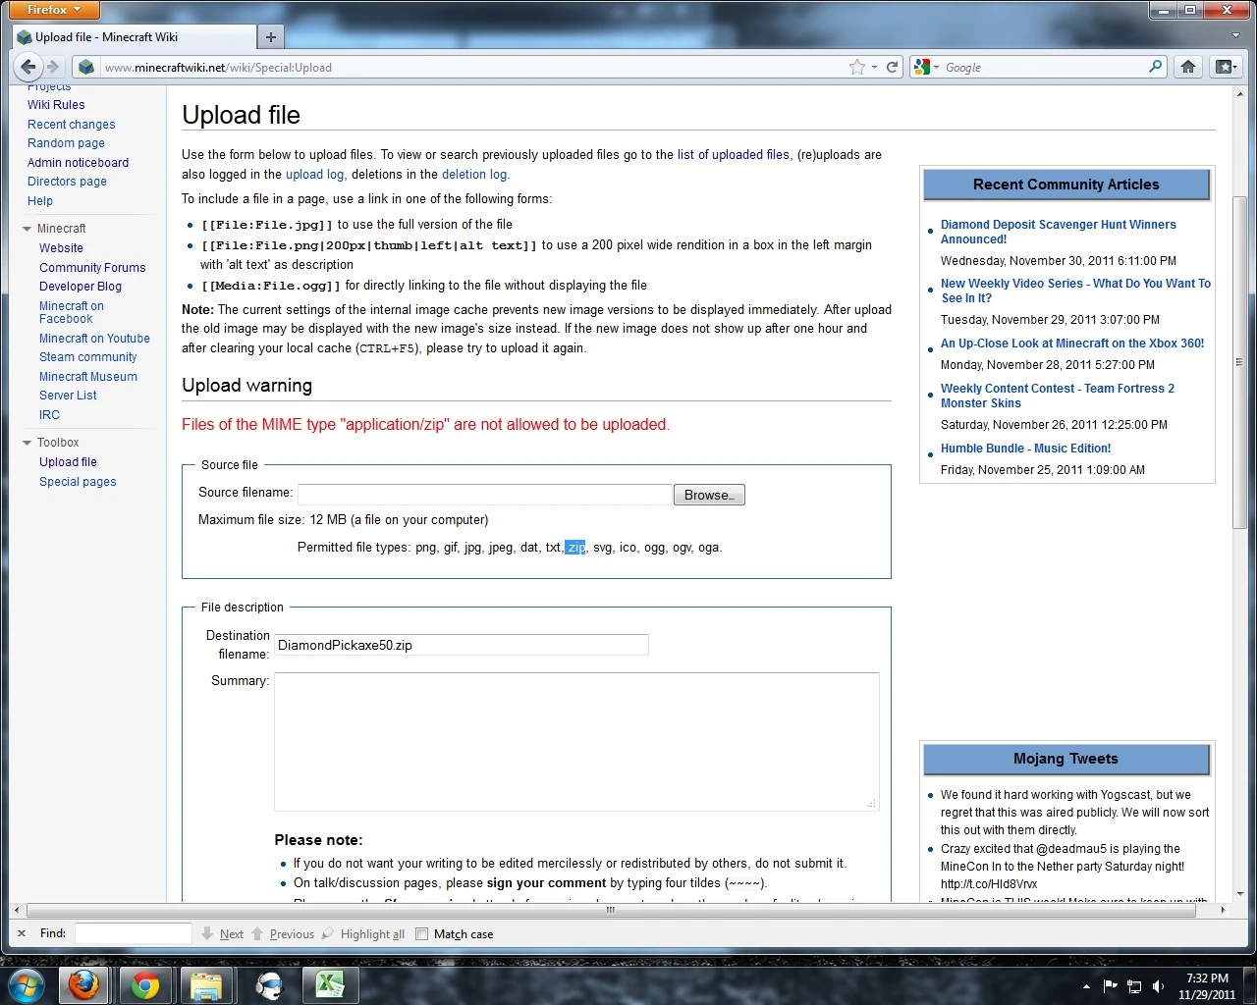
Task: Open the upload log link
Action: click(314, 175)
